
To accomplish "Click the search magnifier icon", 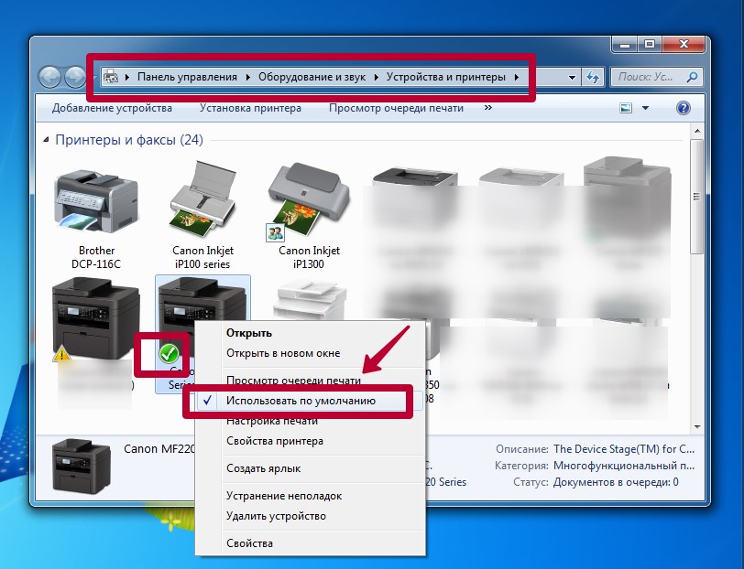I will click(x=693, y=78).
